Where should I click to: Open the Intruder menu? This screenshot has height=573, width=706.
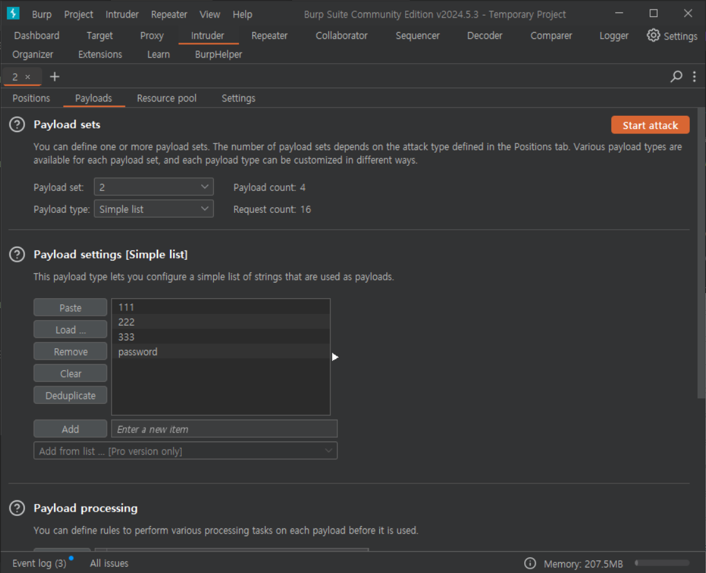point(122,14)
